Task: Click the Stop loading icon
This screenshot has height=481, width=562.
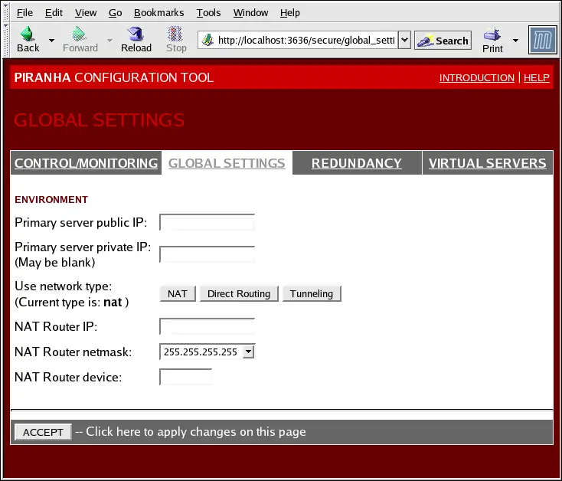Action: [176, 35]
